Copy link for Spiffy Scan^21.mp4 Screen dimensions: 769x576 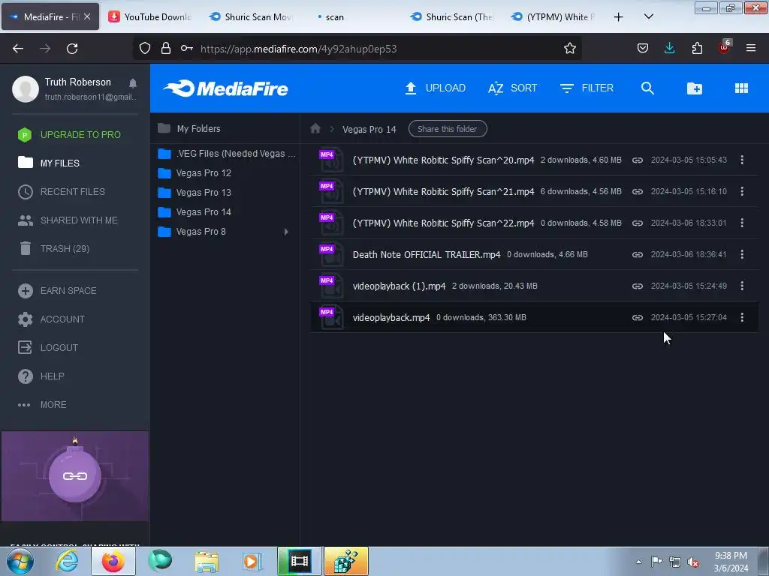tap(637, 191)
